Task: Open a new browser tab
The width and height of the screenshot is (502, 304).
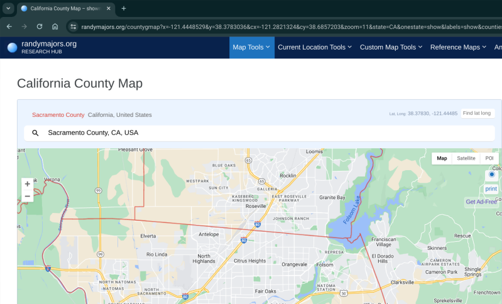Action: (x=124, y=8)
